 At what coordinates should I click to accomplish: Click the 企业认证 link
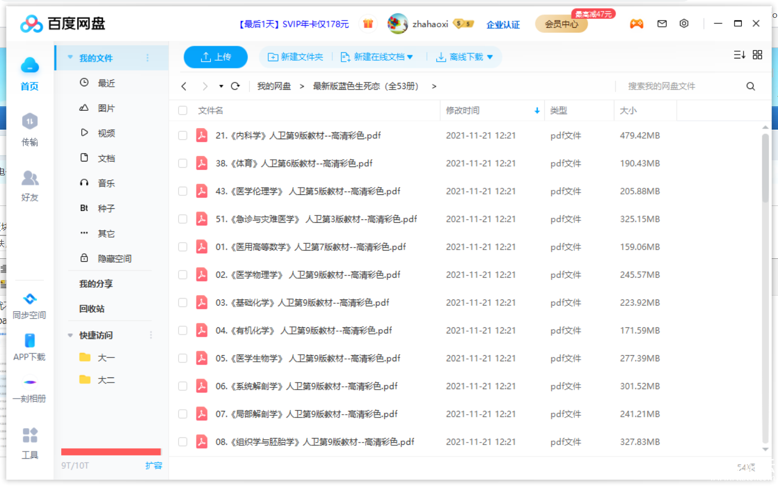point(503,24)
